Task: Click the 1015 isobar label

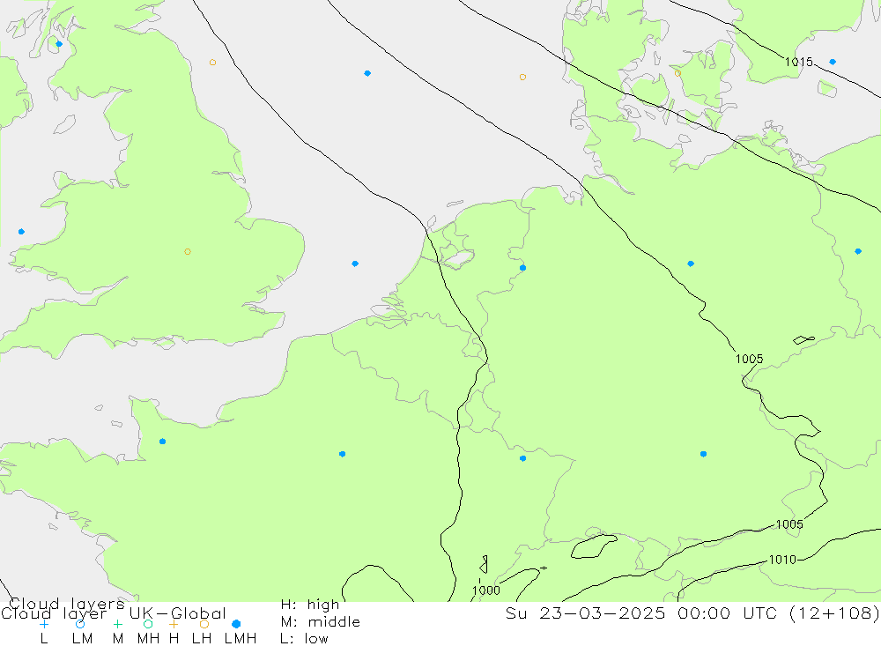Action: pyautogui.click(x=798, y=62)
